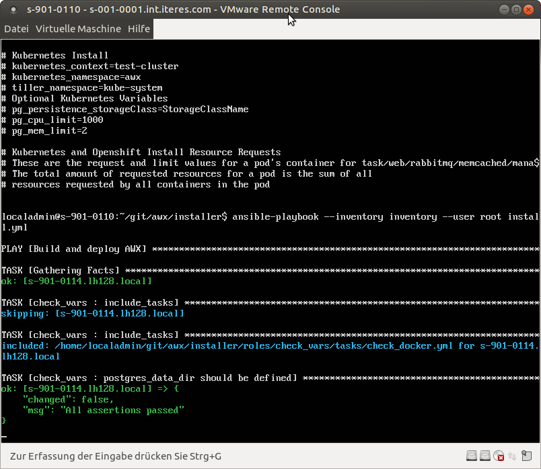Image resolution: width=541 pixels, height=469 pixels.
Task: Click the blue 'skipping: [s-901-0114.lh128.local]' line
Action: (x=93, y=314)
